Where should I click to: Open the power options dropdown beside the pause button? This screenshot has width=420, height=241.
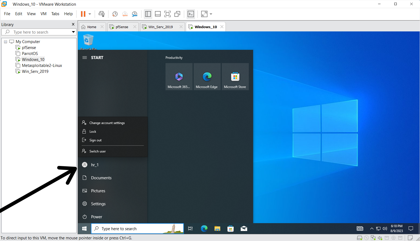[90, 14]
